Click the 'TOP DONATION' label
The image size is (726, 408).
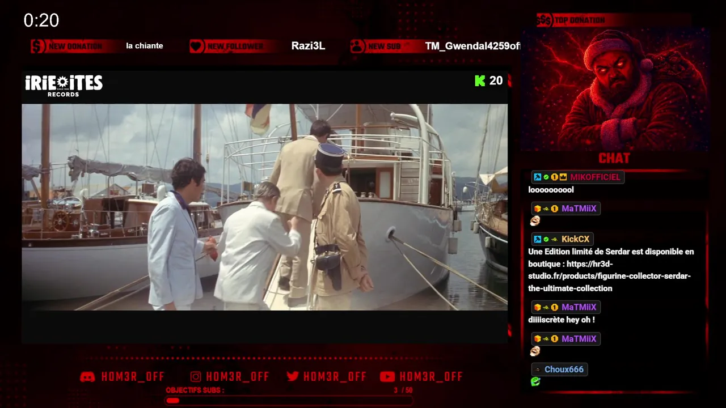(x=580, y=20)
